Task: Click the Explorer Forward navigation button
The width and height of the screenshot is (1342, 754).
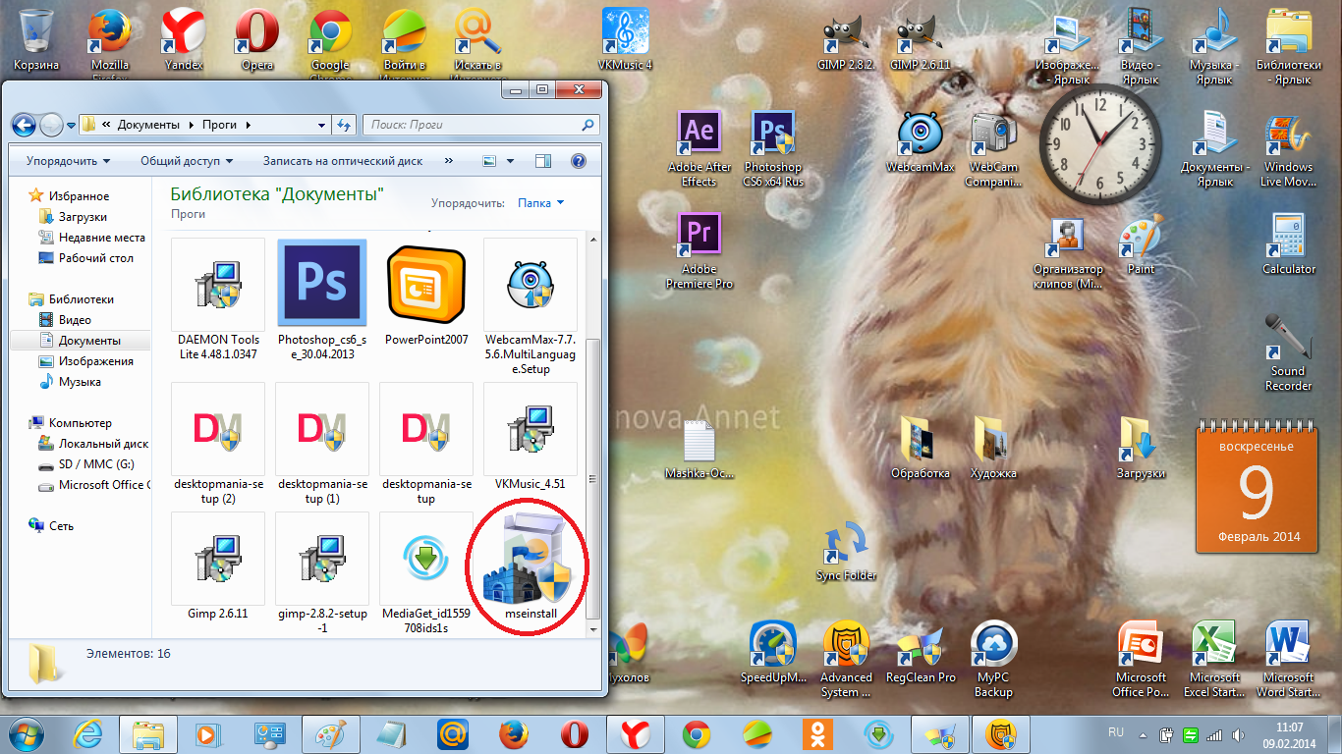Action: pos(51,125)
